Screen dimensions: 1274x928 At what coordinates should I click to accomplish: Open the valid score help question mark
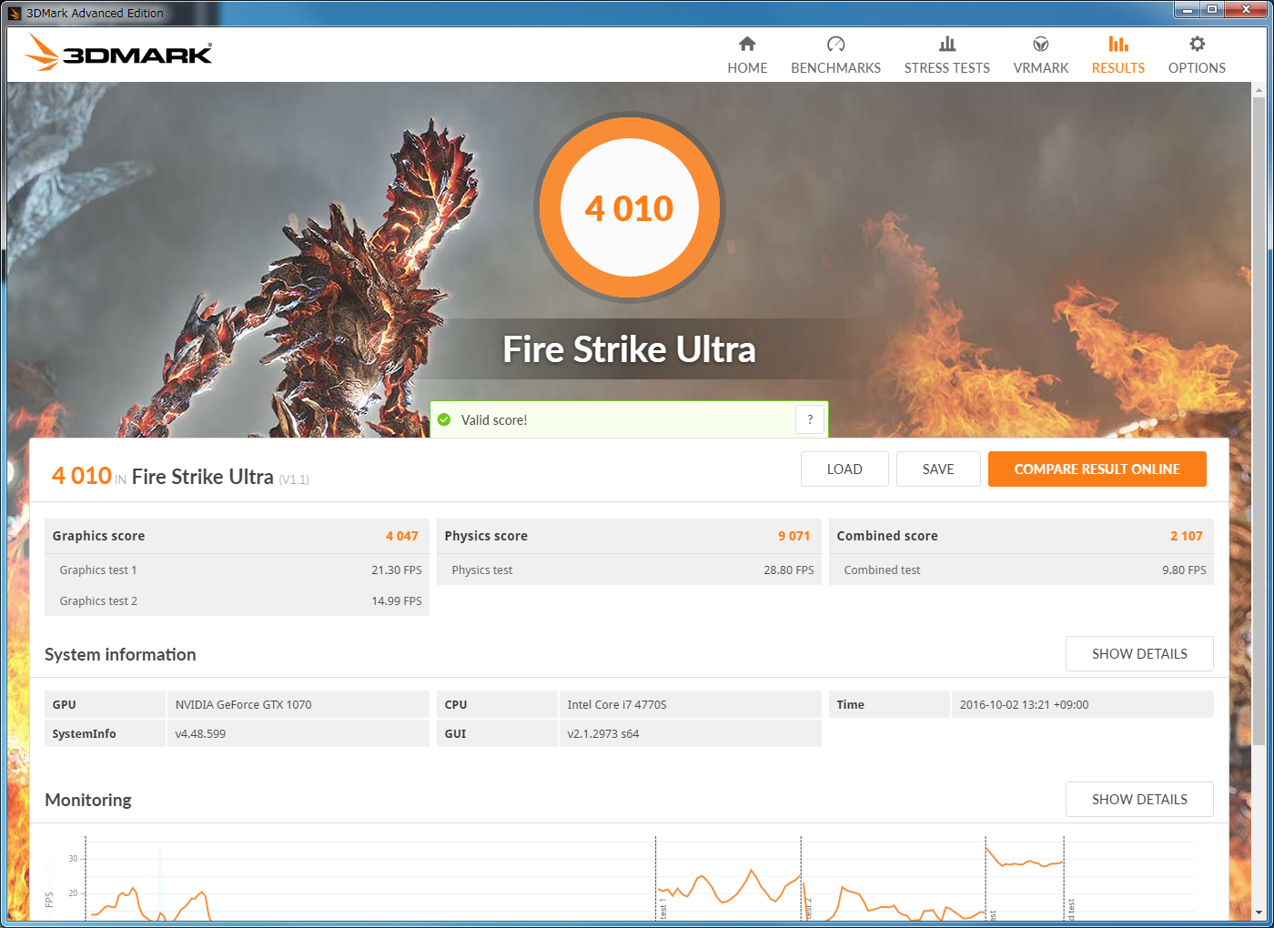(x=810, y=419)
